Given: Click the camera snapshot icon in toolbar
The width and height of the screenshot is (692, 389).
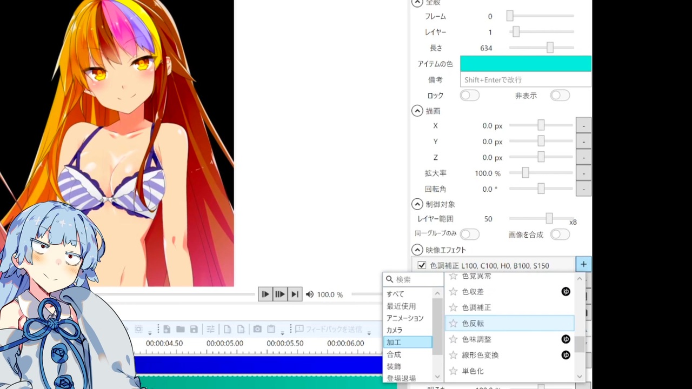Looking at the screenshot, I should point(257,329).
